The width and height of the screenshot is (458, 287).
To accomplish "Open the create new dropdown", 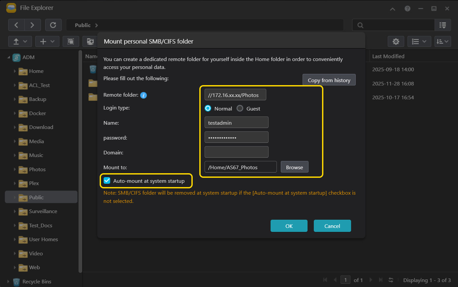I will click(47, 42).
